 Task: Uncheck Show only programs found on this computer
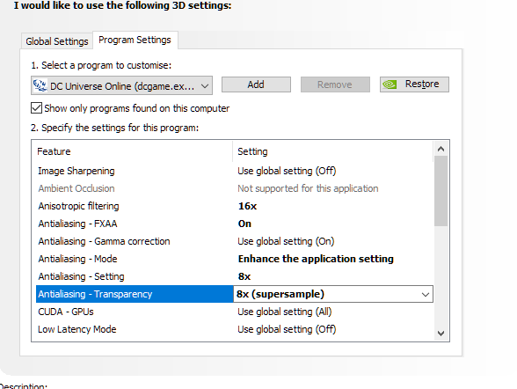point(36,108)
